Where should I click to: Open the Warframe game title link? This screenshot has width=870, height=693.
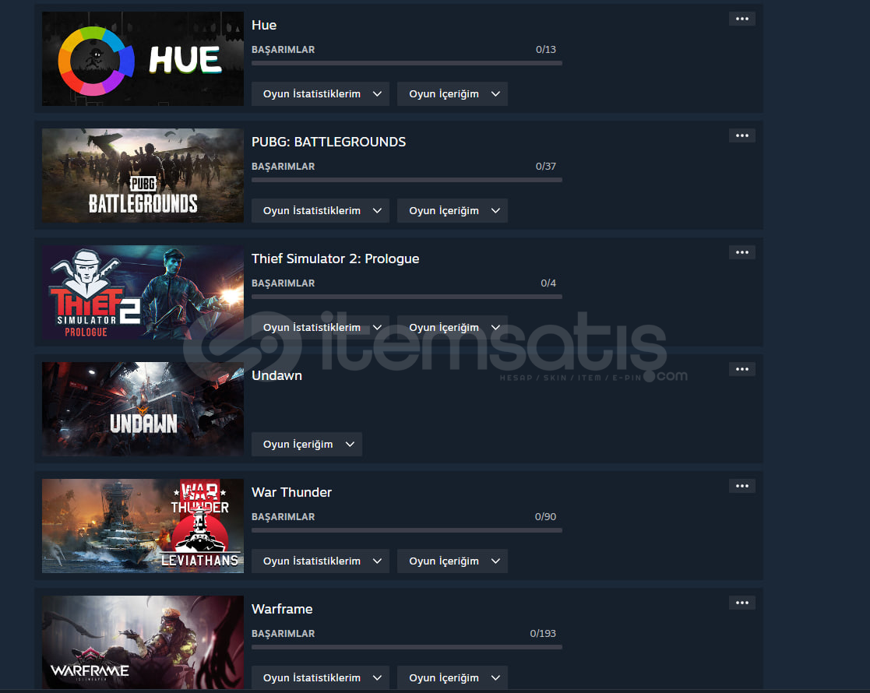tap(282, 609)
